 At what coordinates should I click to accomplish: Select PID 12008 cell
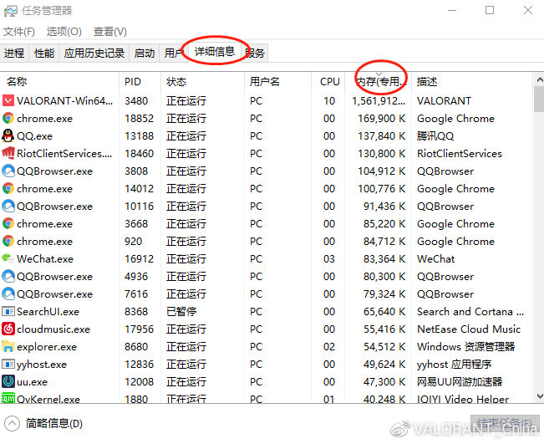pyautogui.click(x=139, y=381)
